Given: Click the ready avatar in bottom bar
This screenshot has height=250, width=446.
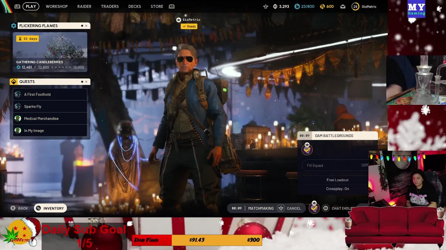Looking at the screenshot, I should tap(314, 208).
